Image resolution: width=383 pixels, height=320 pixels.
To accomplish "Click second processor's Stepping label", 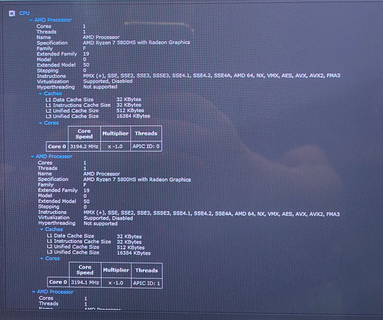I will [48, 207].
